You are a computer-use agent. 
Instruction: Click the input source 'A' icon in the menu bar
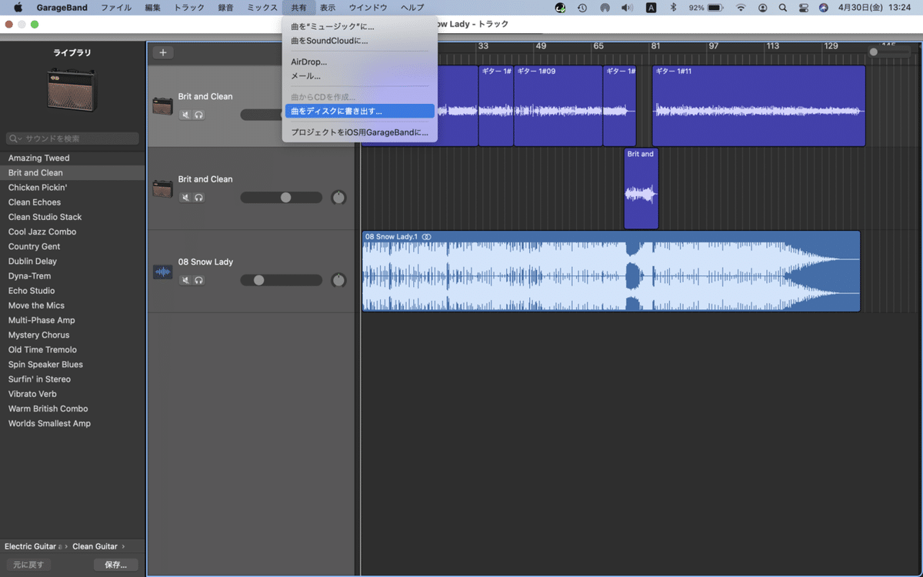pos(651,8)
